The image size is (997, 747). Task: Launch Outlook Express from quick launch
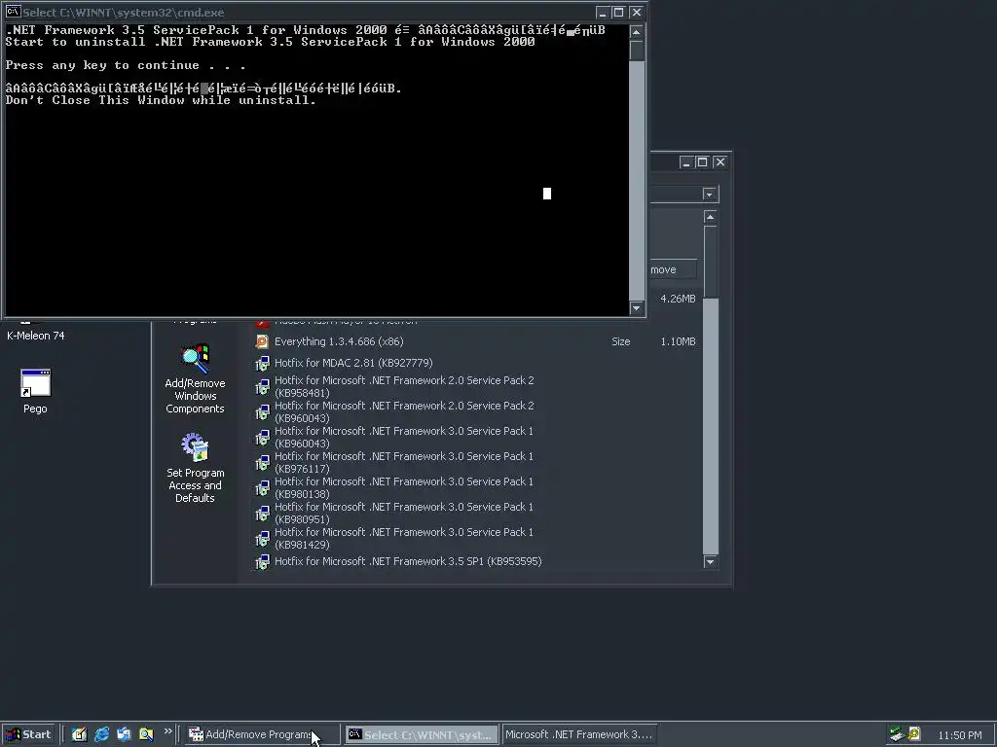tap(124, 734)
